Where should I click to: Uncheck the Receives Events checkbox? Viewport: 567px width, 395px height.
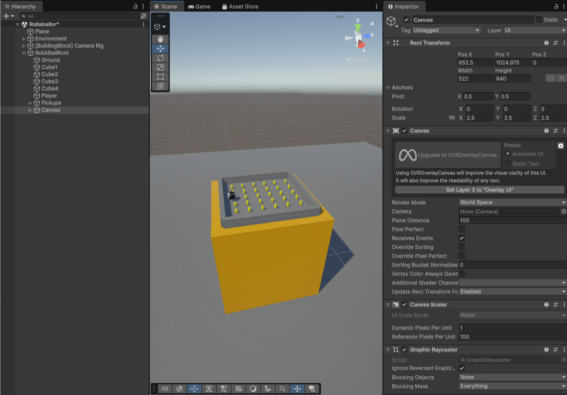(462, 238)
